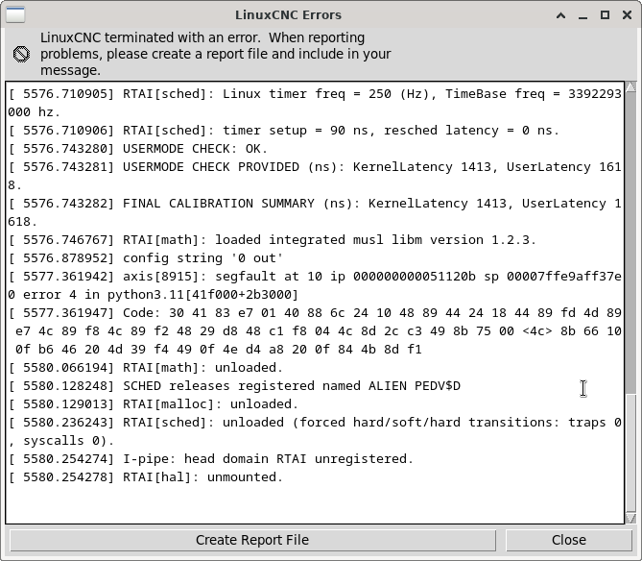Click the 'Linux timer freq = 250 (Hz)' line
Image resolution: width=642 pixels, height=561 pixels.
coord(315,104)
